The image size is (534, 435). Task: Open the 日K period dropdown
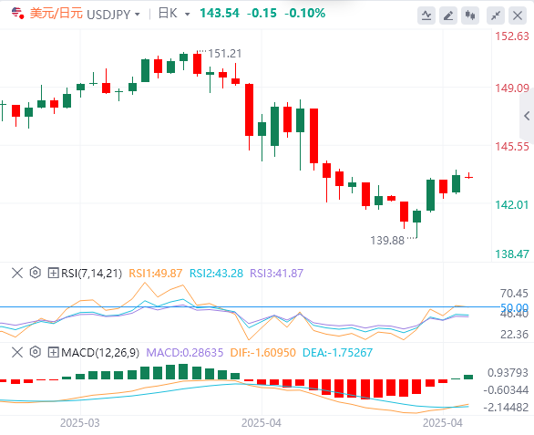click(x=187, y=15)
